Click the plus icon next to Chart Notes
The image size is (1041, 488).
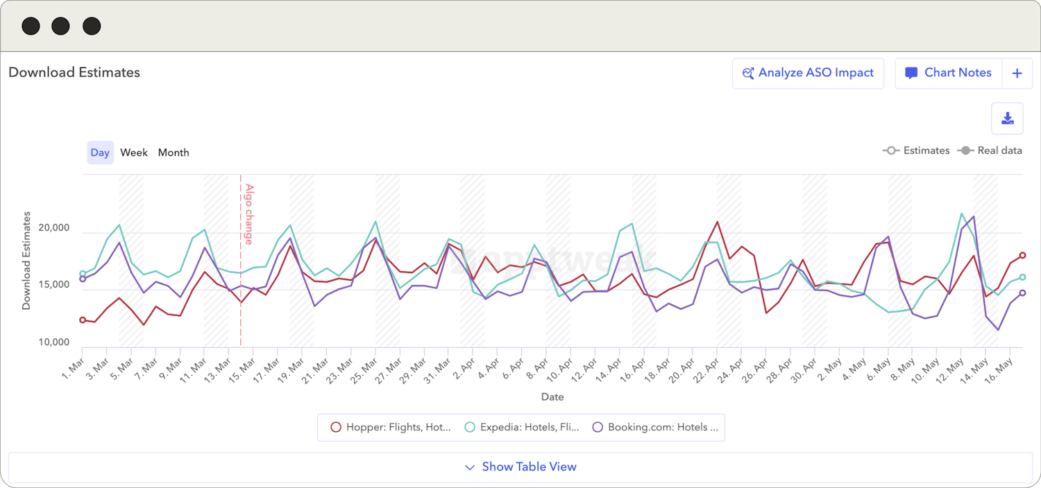click(1017, 73)
